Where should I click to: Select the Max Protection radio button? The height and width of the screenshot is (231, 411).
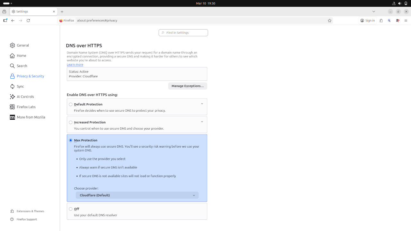pos(71,140)
